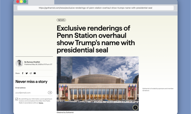Click the author's portrait photo
Viewport: 191px width, 114px height.
pos(19,63)
